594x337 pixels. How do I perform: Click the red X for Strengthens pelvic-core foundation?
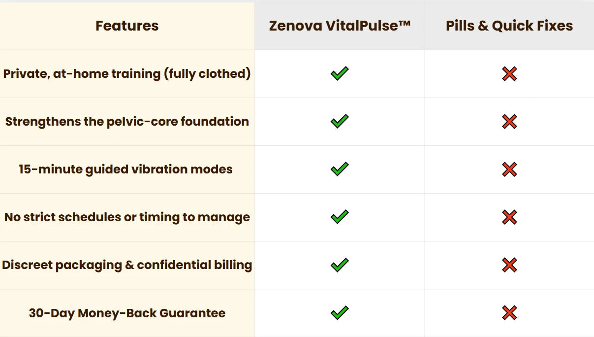509,122
